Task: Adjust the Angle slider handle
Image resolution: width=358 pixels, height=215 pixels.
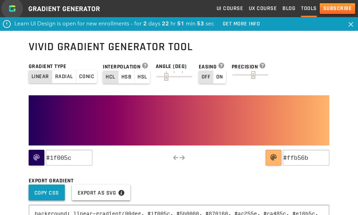Action: pyautogui.click(x=166, y=76)
